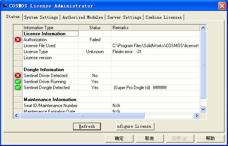This screenshot has height=146, width=228.
Task: Select the License version row label
Action: (x=51, y=58)
